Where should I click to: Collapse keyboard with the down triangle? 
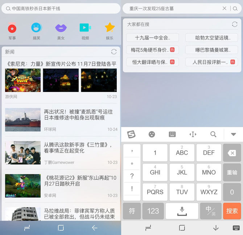tap(234, 134)
